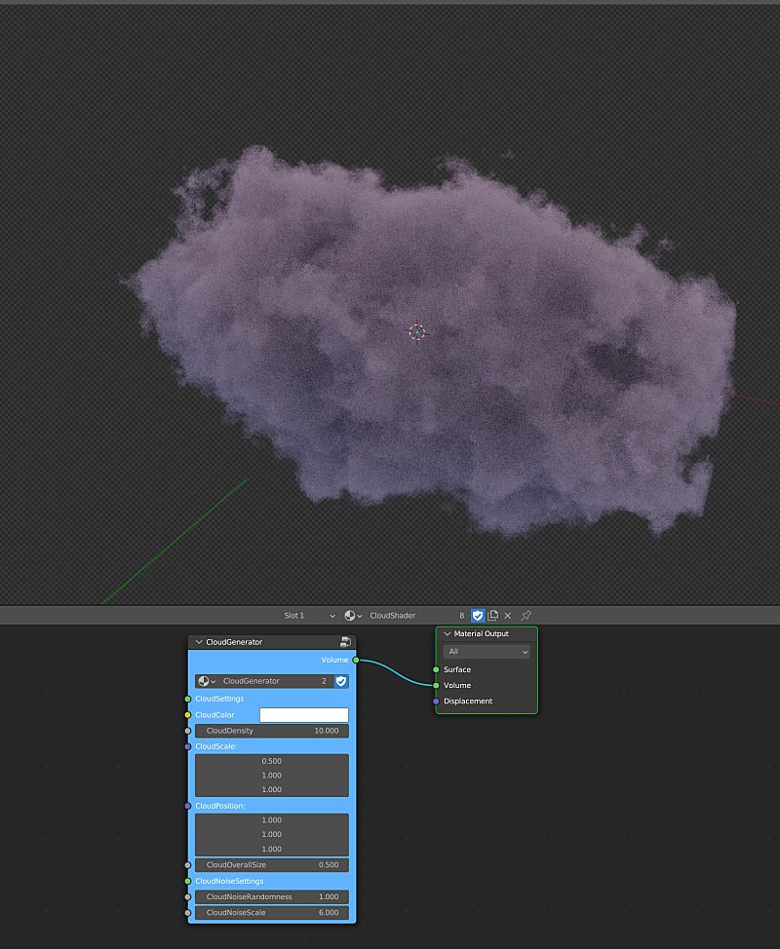Click the node group edit icon on CloudGenerator

[345, 642]
